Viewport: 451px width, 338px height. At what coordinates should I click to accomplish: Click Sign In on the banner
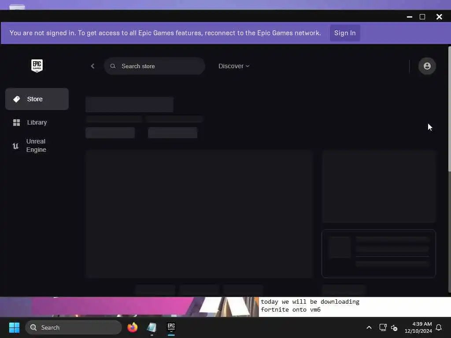pyautogui.click(x=345, y=33)
